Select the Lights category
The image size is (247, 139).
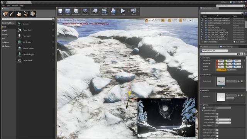coord(5,31)
